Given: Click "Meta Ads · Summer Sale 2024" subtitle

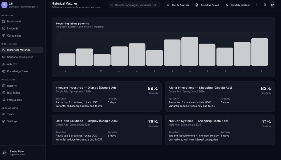Looking at the screenshot, I should (x=185, y=125).
